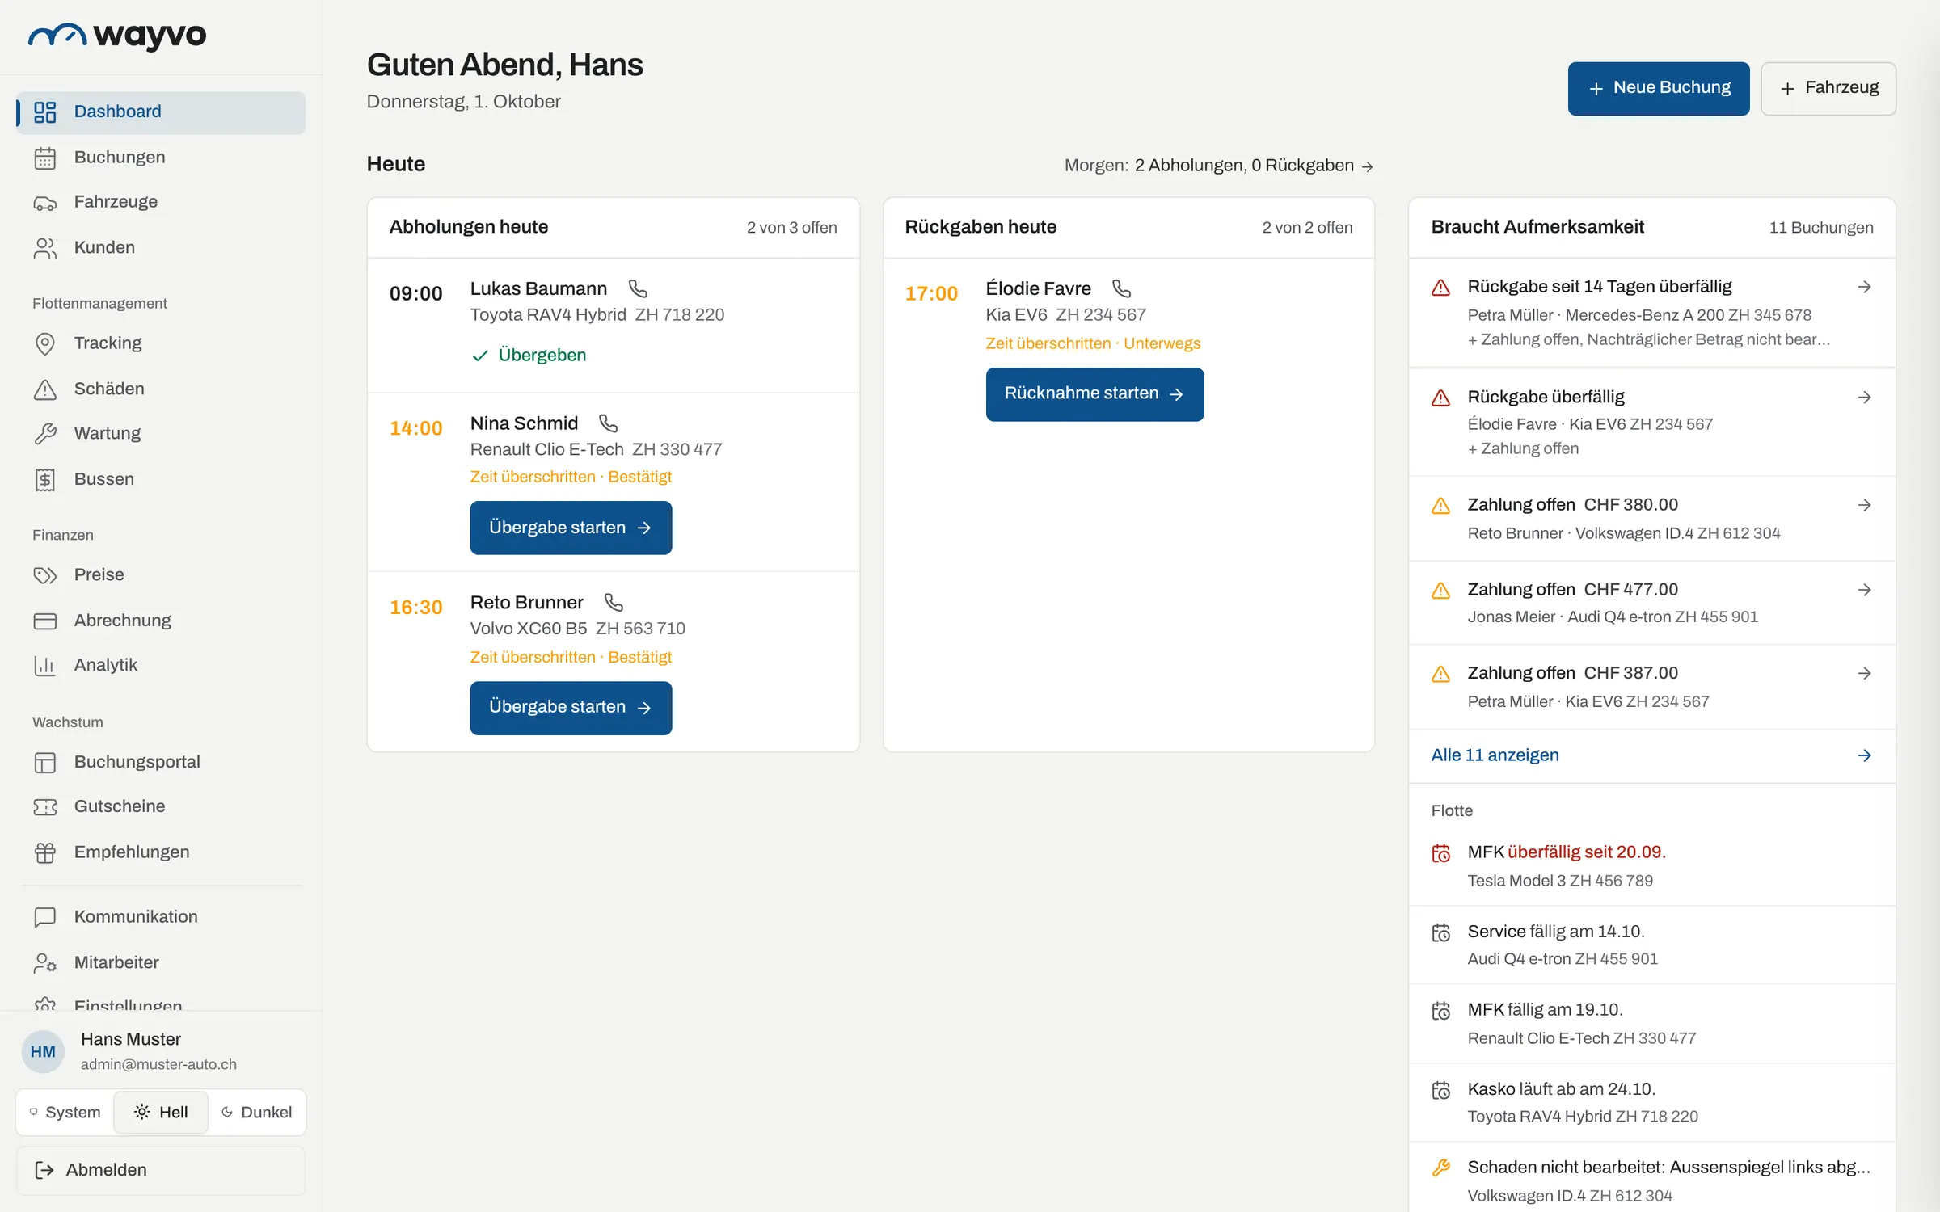Start Übergabe for Reto Brunner
The width and height of the screenshot is (1940, 1212).
coord(571,708)
